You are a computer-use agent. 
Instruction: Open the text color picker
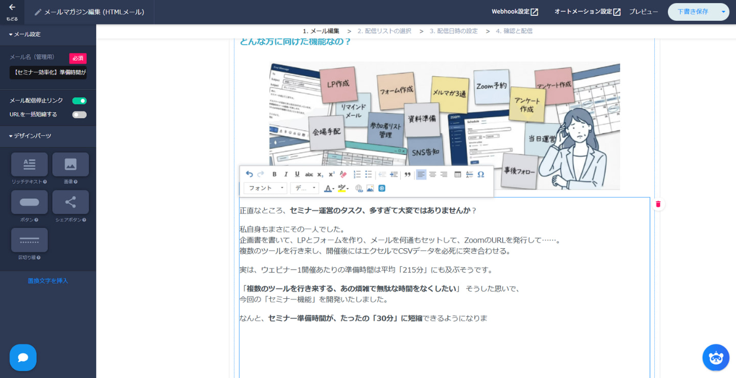coord(329,188)
